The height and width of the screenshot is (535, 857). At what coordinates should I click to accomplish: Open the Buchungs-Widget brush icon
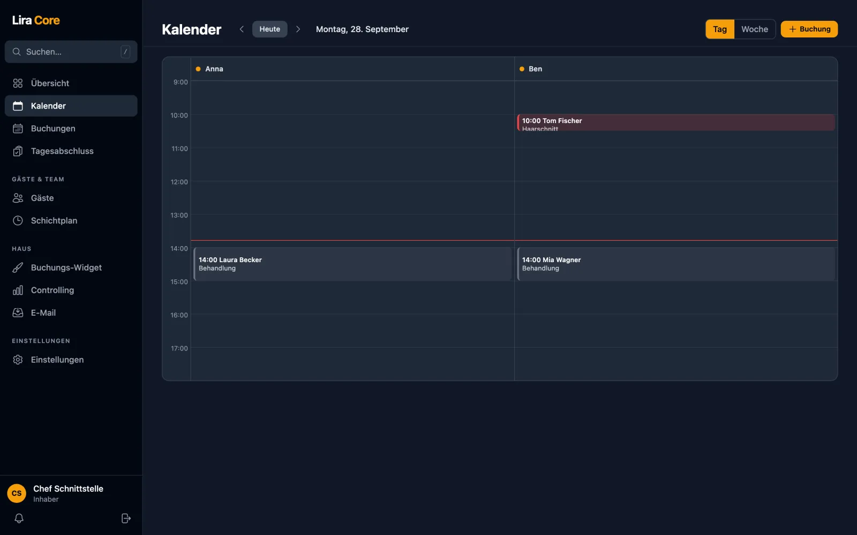[18, 267]
